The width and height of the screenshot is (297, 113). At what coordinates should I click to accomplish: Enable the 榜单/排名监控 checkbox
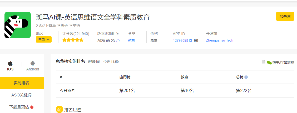click(x=263, y=62)
